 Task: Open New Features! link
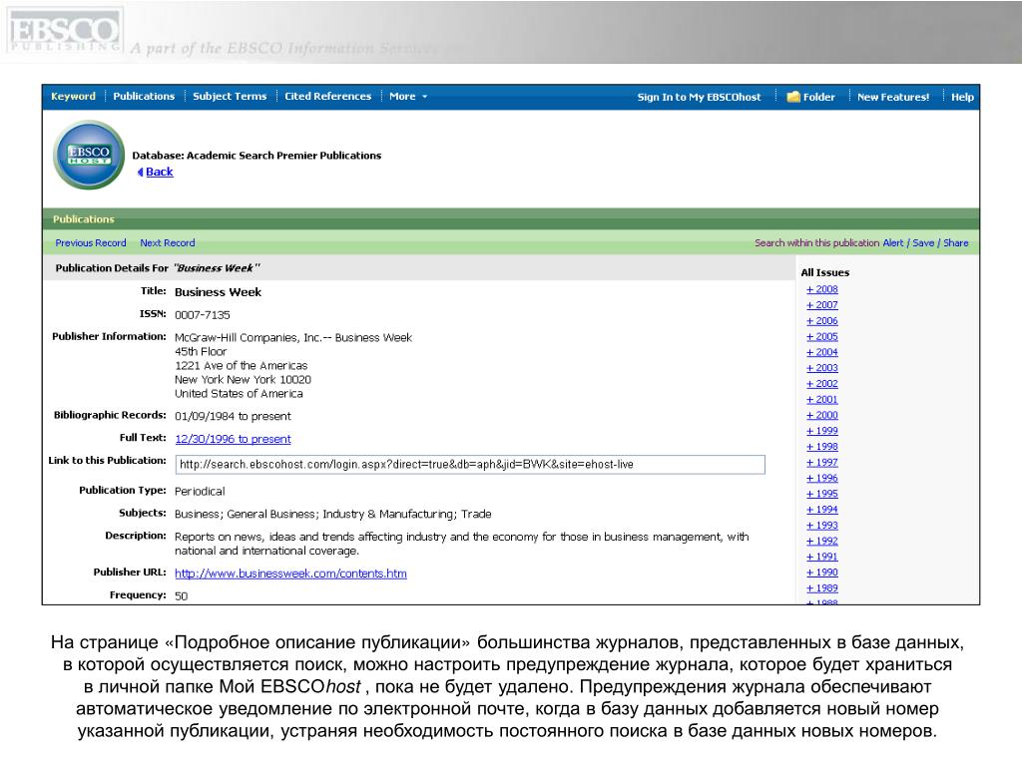point(893,97)
